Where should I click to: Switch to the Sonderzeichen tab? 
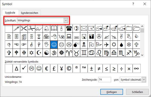tap(29, 13)
